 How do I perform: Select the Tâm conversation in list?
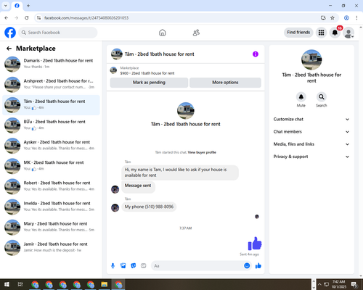click(51, 105)
